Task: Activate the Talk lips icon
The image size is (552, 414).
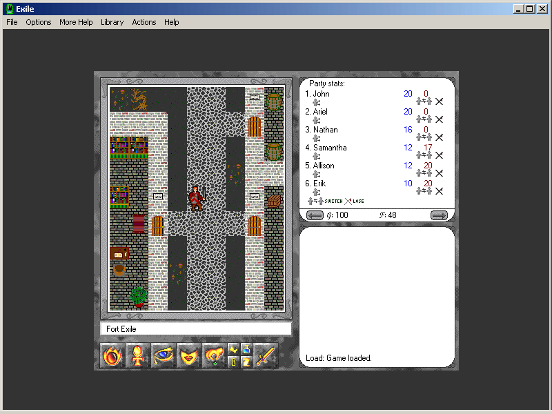Action: click(188, 356)
